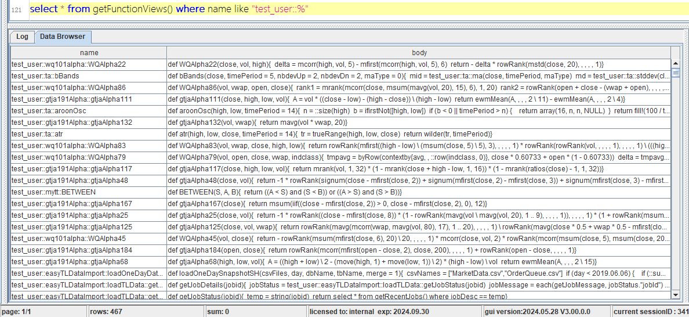Image resolution: width=689 pixels, height=317 pixels.
Task: Select the WQAlpha22 name cell
Action: pos(89,64)
